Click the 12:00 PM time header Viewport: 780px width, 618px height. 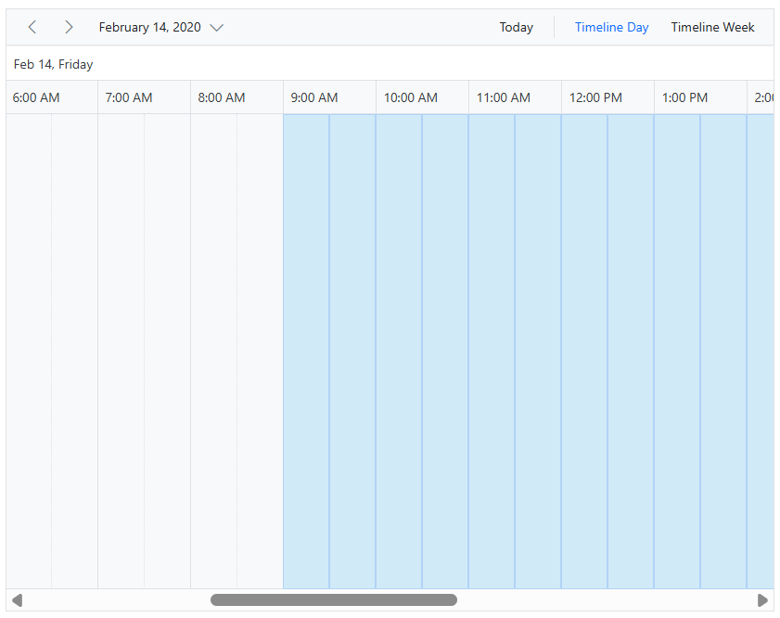[x=607, y=97]
